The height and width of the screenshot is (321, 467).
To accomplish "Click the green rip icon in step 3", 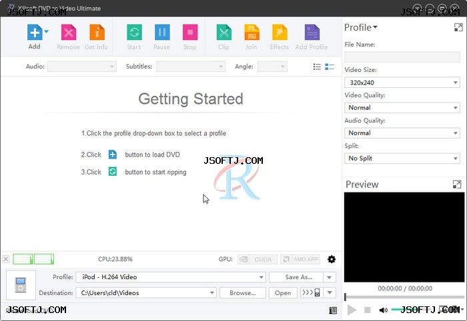I will (113, 172).
